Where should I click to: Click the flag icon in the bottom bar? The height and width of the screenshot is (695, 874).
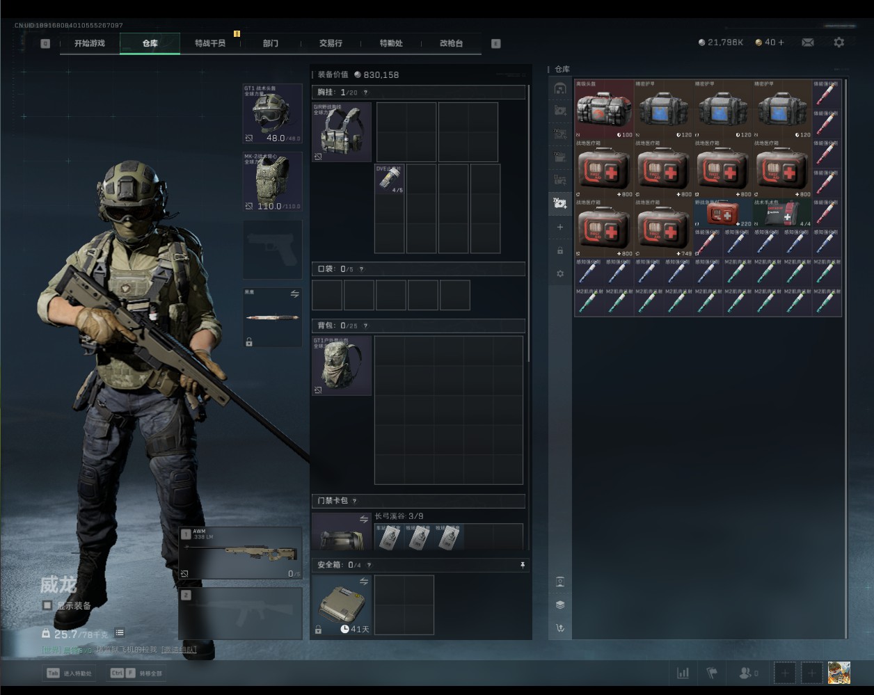[x=712, y=673]
